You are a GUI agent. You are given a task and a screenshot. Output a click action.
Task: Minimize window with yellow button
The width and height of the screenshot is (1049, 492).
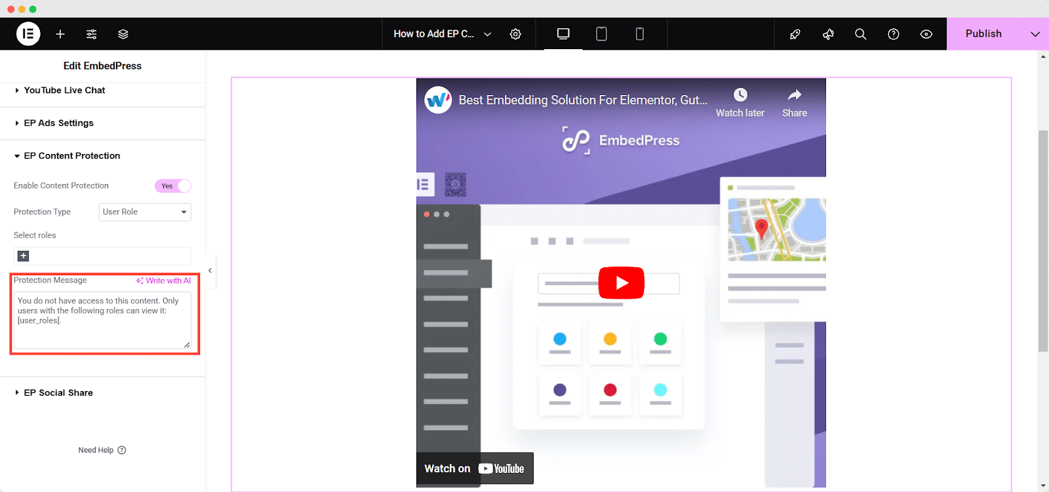pos(22,9)
